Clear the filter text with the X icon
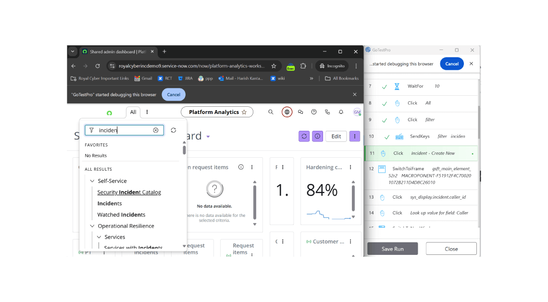Screen dimensions: 548x302 156,130
